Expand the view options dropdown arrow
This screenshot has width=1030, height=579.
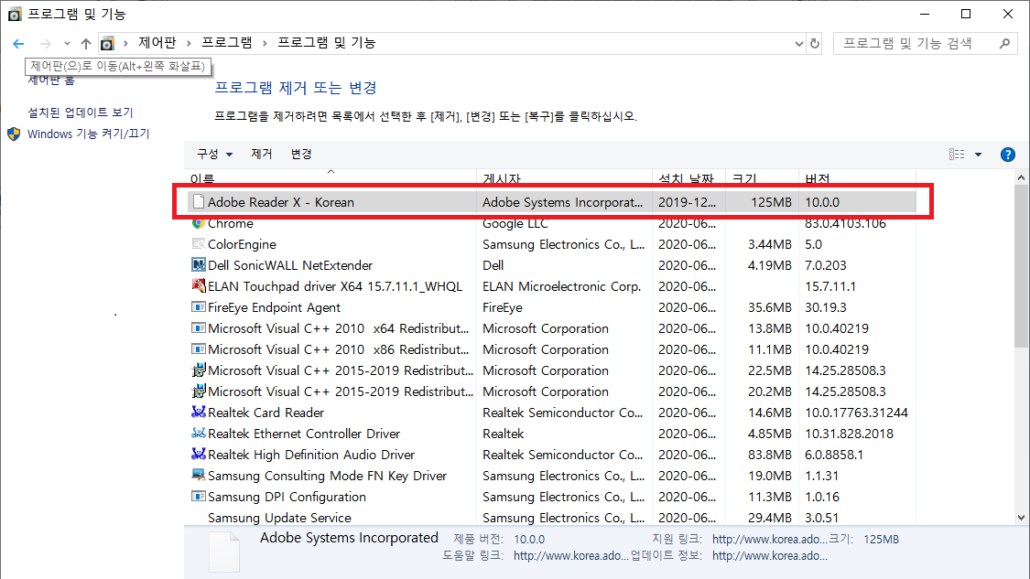tap(978, 155)
